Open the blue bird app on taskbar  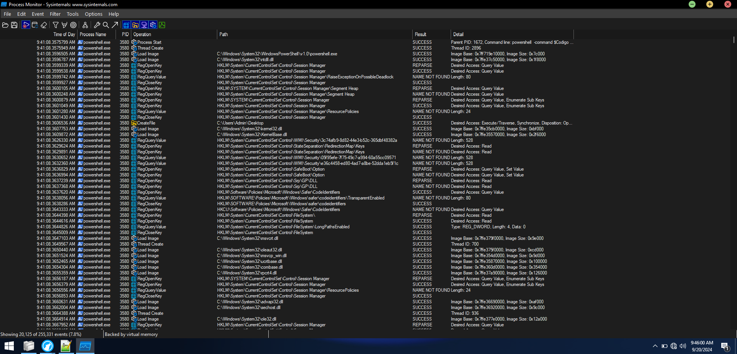coord(48,346)
